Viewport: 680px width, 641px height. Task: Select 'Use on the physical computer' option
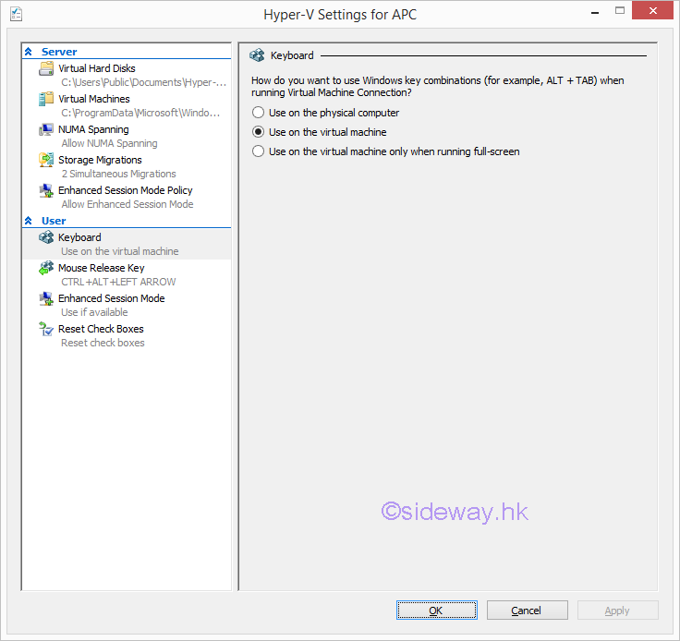(x=259, y=113)
